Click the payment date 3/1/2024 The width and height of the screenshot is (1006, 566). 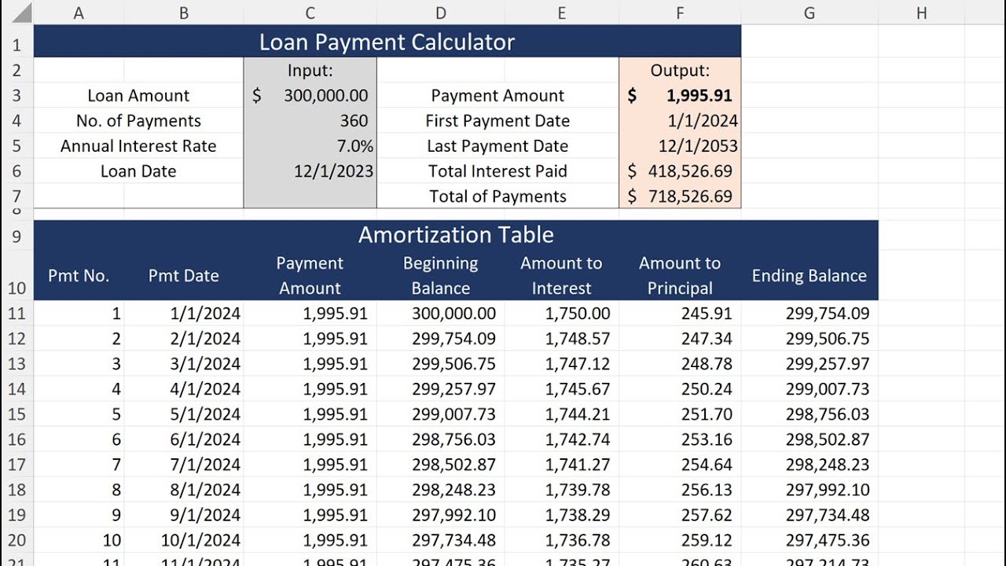tap(184, 364)
